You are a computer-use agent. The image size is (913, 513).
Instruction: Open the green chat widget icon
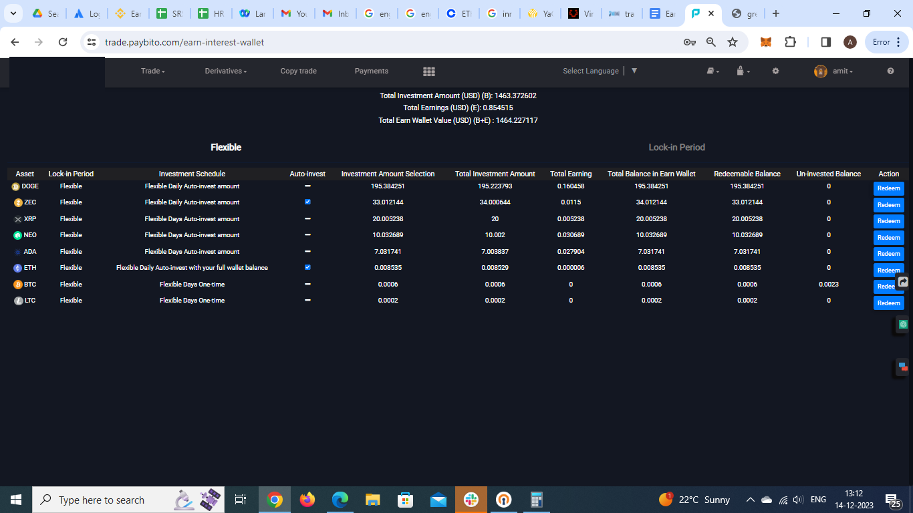pyautogui.click(x=903, y=325)
